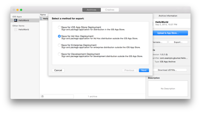This screenshot has width=201, height=114.
Task: Click 'Archive Information' panel heading
Action: point(168,16)
